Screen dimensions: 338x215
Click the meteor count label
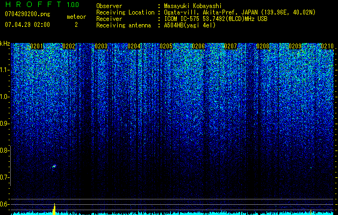[x=76, y=17]
